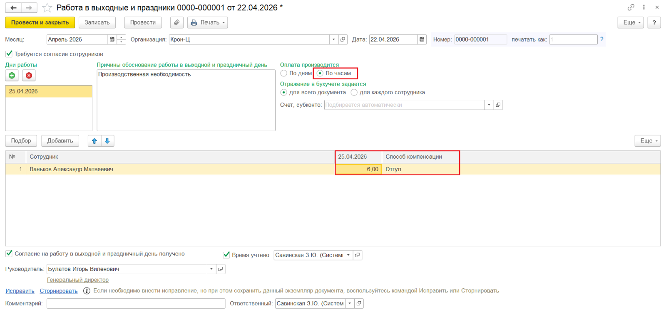Open the three-dots window menu
This screenshot has height=312, width=666.
(644, 7)
